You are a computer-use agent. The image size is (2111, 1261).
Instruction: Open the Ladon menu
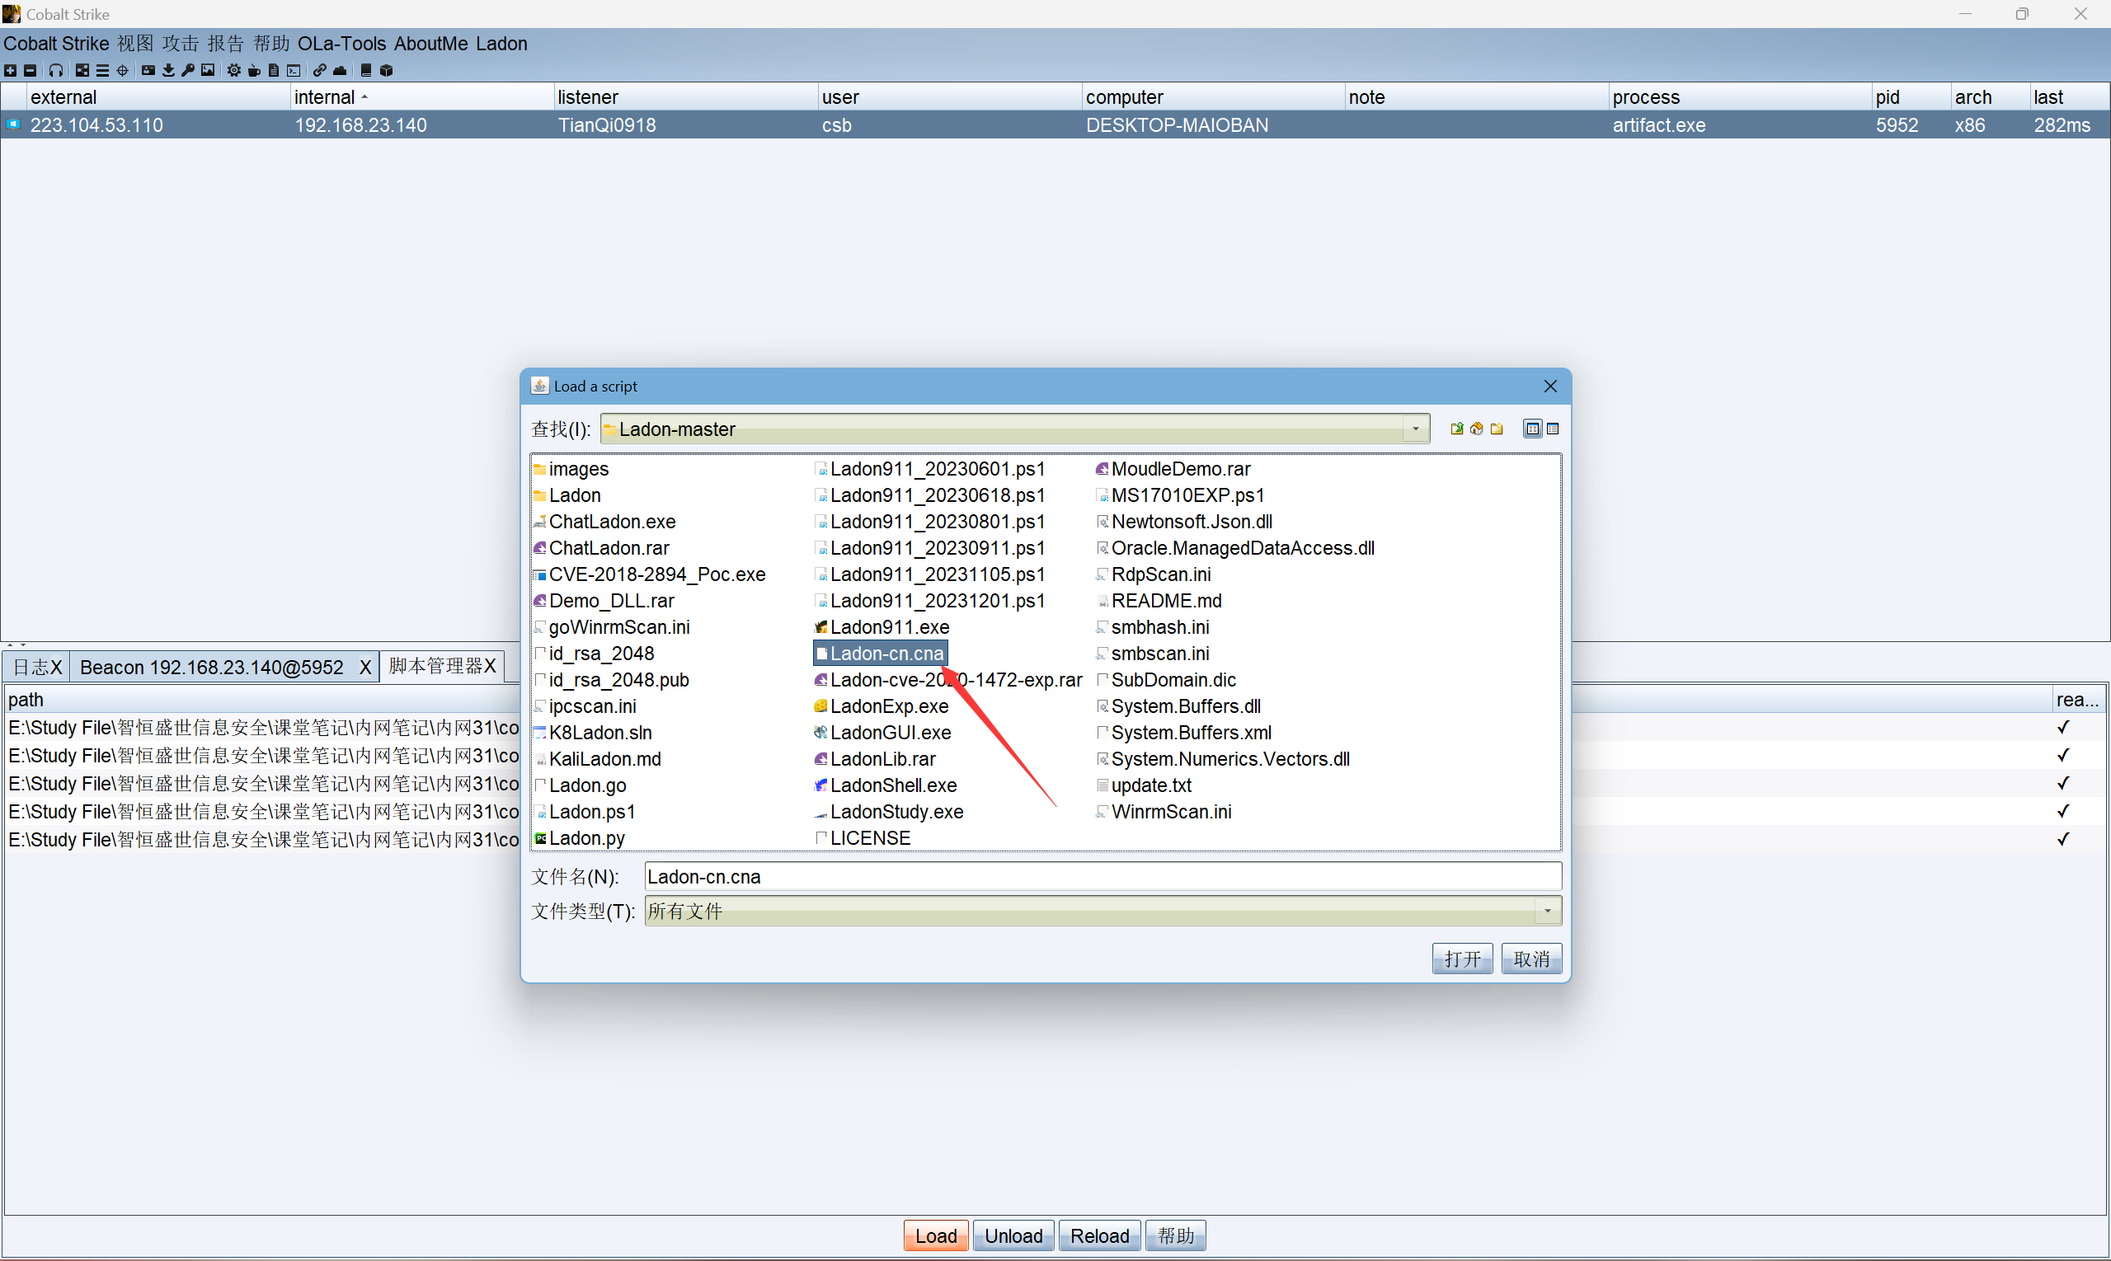501,44
